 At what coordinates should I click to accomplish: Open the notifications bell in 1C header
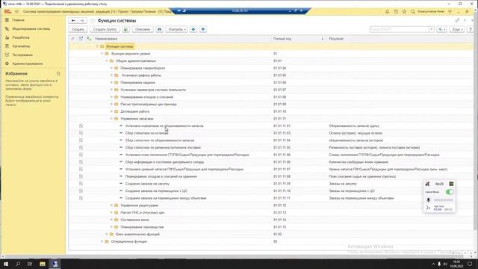387,12
